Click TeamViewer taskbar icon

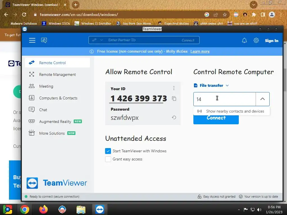pos(99,209)
